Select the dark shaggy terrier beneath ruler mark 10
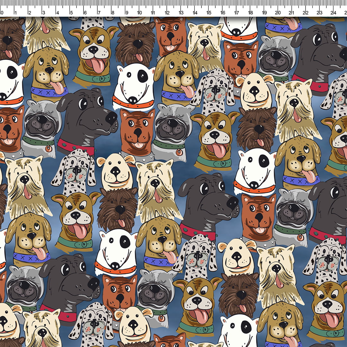Screen dimensions: 347x347 coord(136,42)
